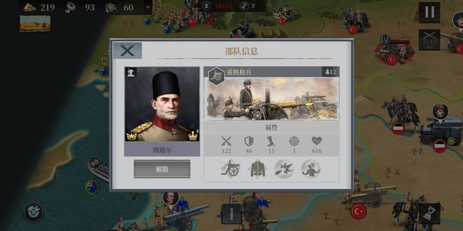Click the 解散 disband button
Viewport: 463px width, 231px height.
pos(162,169)
